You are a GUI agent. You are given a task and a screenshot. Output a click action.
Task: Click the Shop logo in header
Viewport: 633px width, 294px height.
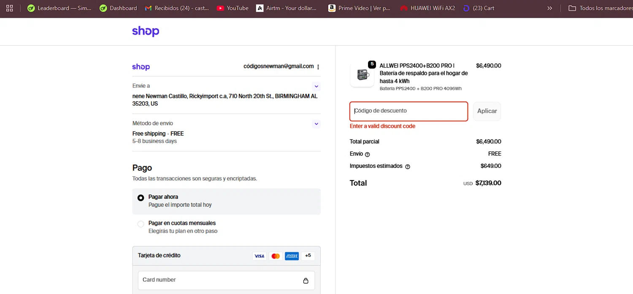coord(146,31)
